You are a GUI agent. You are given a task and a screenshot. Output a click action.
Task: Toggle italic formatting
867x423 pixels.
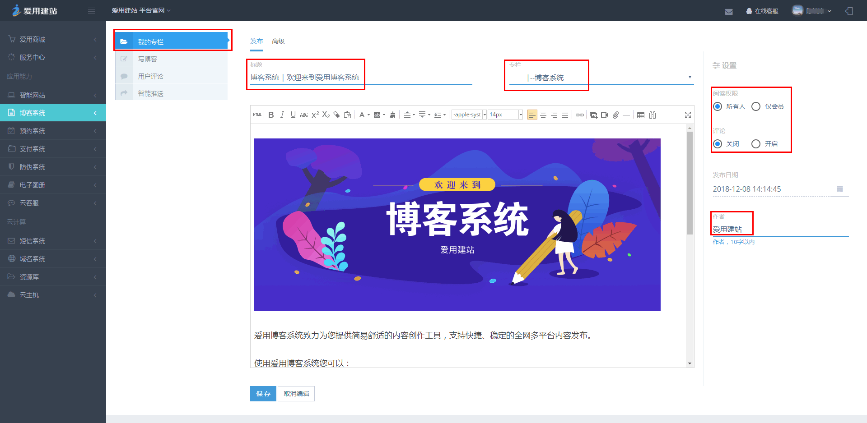click(282, 115)
